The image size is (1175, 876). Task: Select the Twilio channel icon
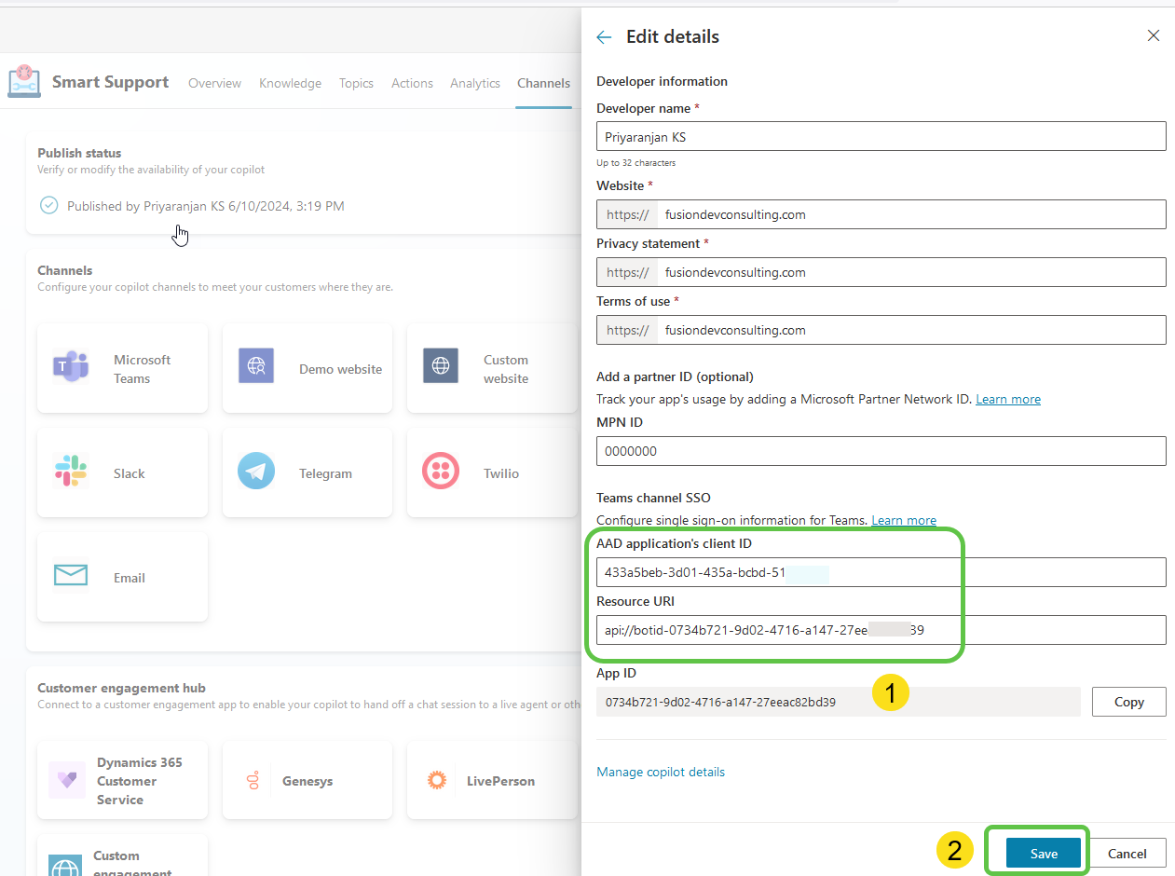click(441, 471)
